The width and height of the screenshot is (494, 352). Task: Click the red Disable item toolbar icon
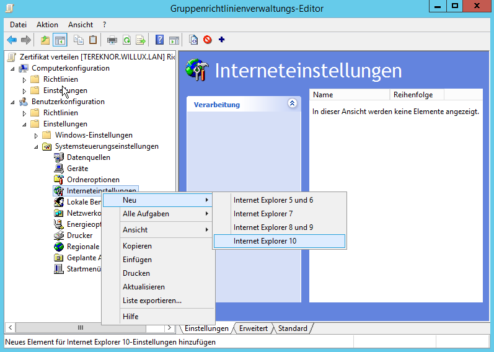207,40
